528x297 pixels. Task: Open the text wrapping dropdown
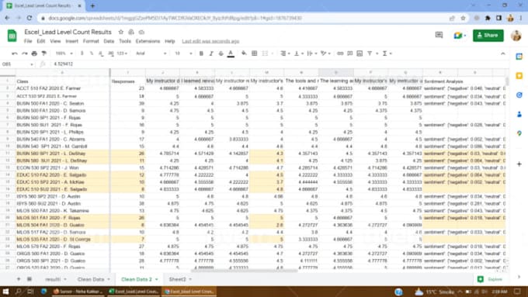tap(312, 54)
